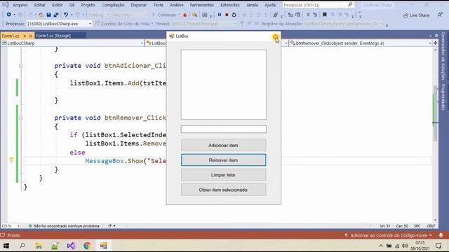This screenshot has width=449, height=252.
Task: Click the CRLF line ending indicator
Action: pyautogui.click(x=431, y=225)
